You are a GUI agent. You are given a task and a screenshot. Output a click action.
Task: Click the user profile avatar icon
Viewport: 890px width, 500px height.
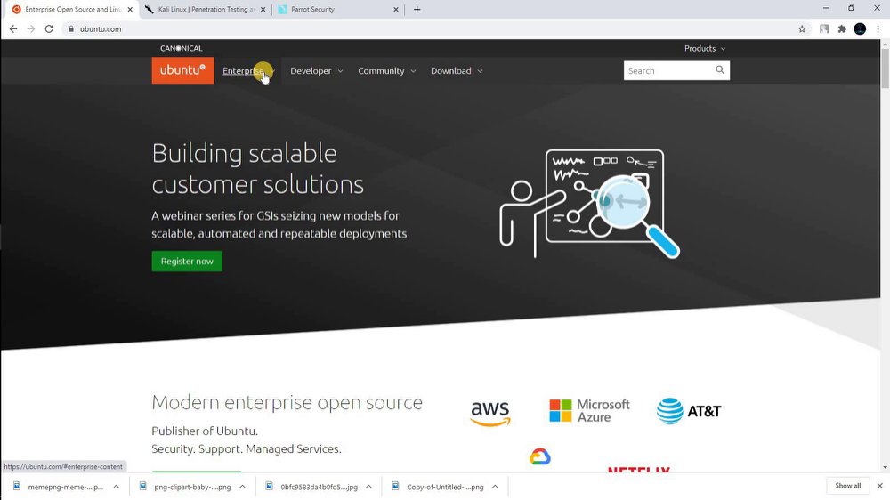[x=860, y=29]
